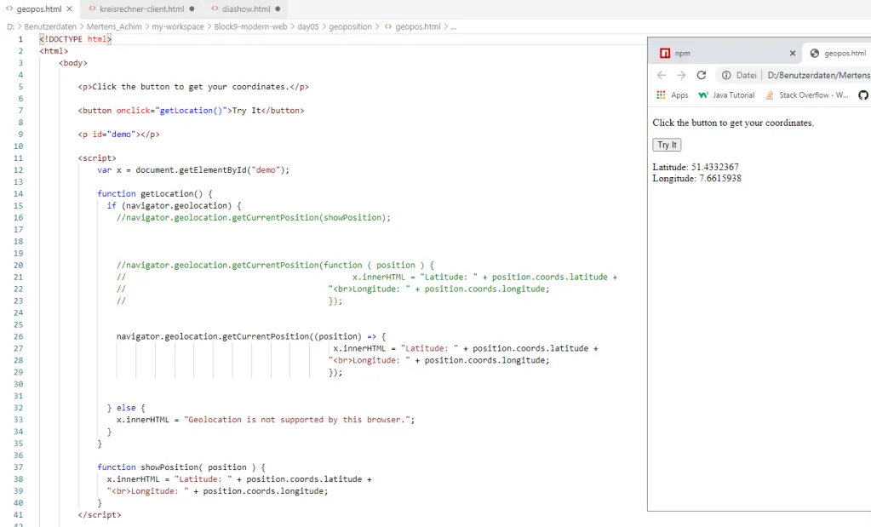Click the opening <script> tag line

pos(97,158)
